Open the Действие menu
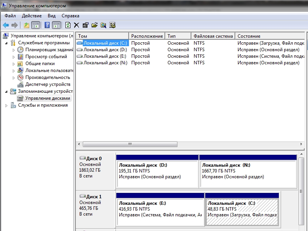Screen dimensions: 308x231 pyautogui.click(x=32, y=16)
